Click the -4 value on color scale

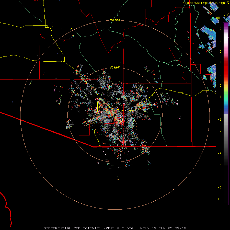[x=220, y=154]
